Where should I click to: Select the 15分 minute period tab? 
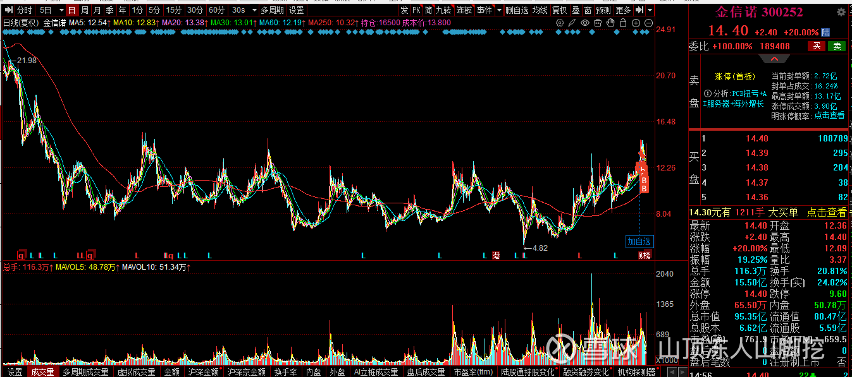pos(173,10)
